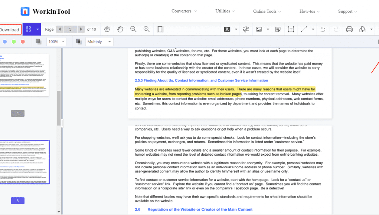The width and height of the screenshot is (379, 215).
Task: Click paragraph starting 'Note that different locales'
Action: (223, 199)
